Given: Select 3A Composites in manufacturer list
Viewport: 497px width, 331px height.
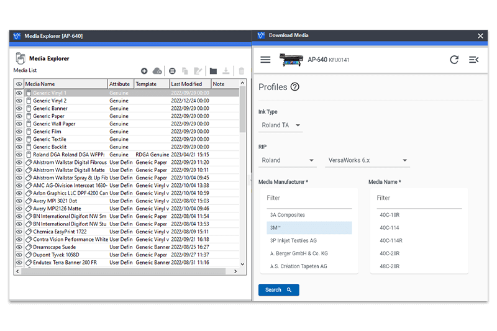Looking at the screenshot, I should pyautogui.click(x=288, y=215).
